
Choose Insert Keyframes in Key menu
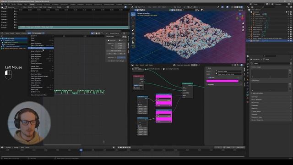pos(41,44)
